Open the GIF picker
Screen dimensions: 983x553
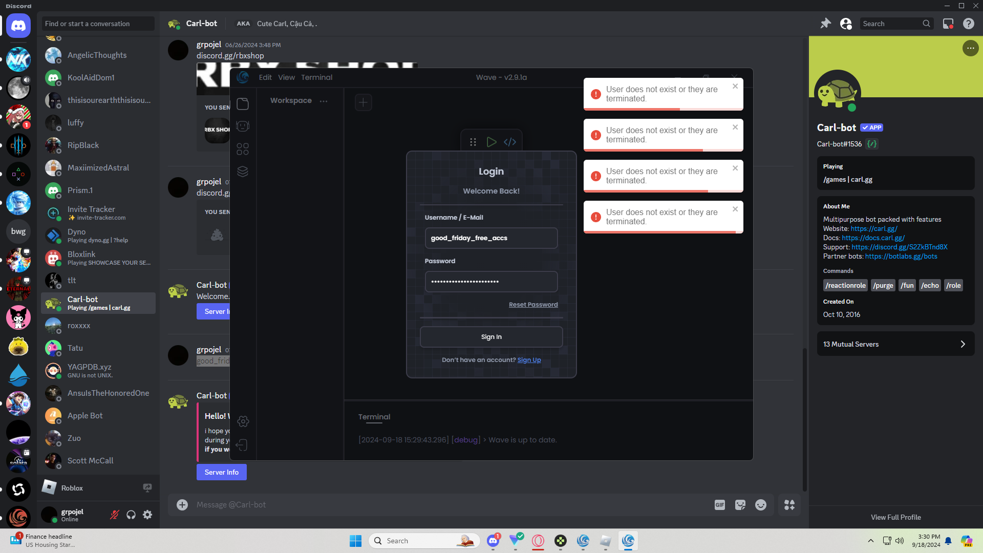pos(719,505)
